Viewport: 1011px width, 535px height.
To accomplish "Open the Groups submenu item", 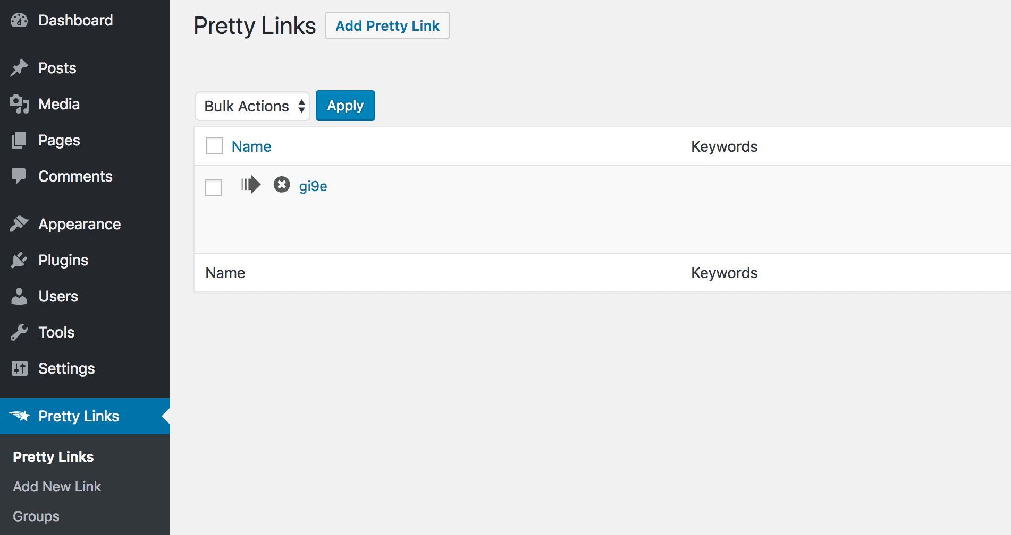I will point(36,516).
